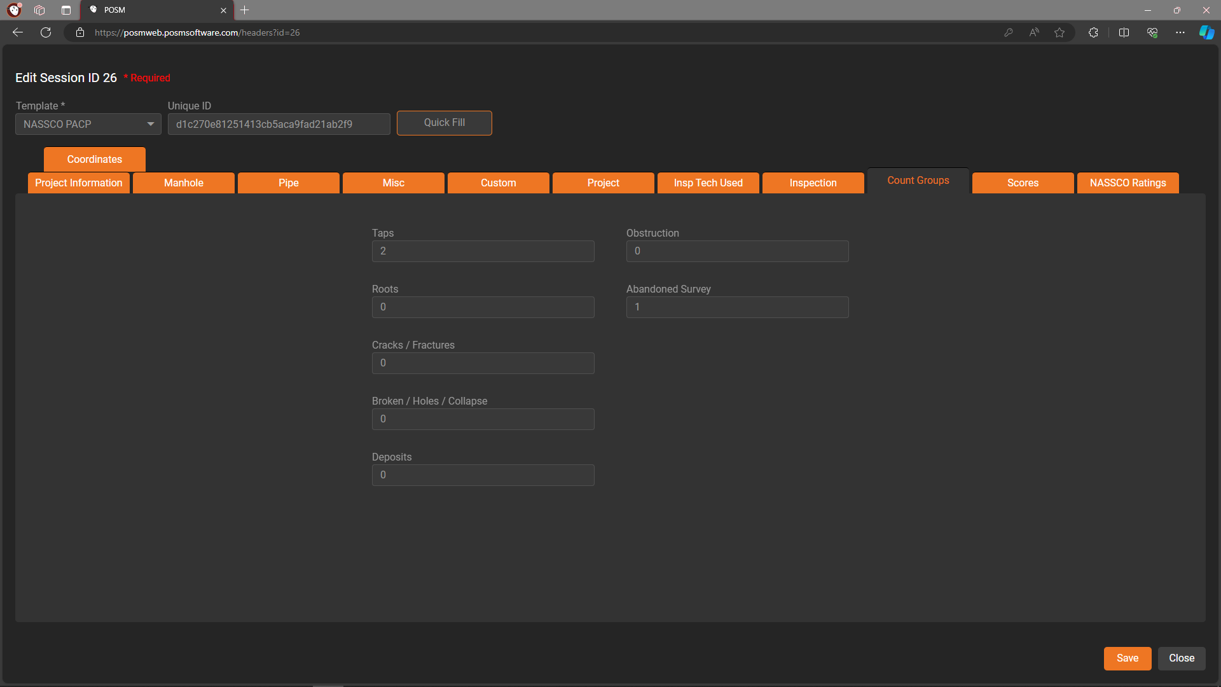
Task: Click the Deposits count field
Action: (x=483, y=475)
